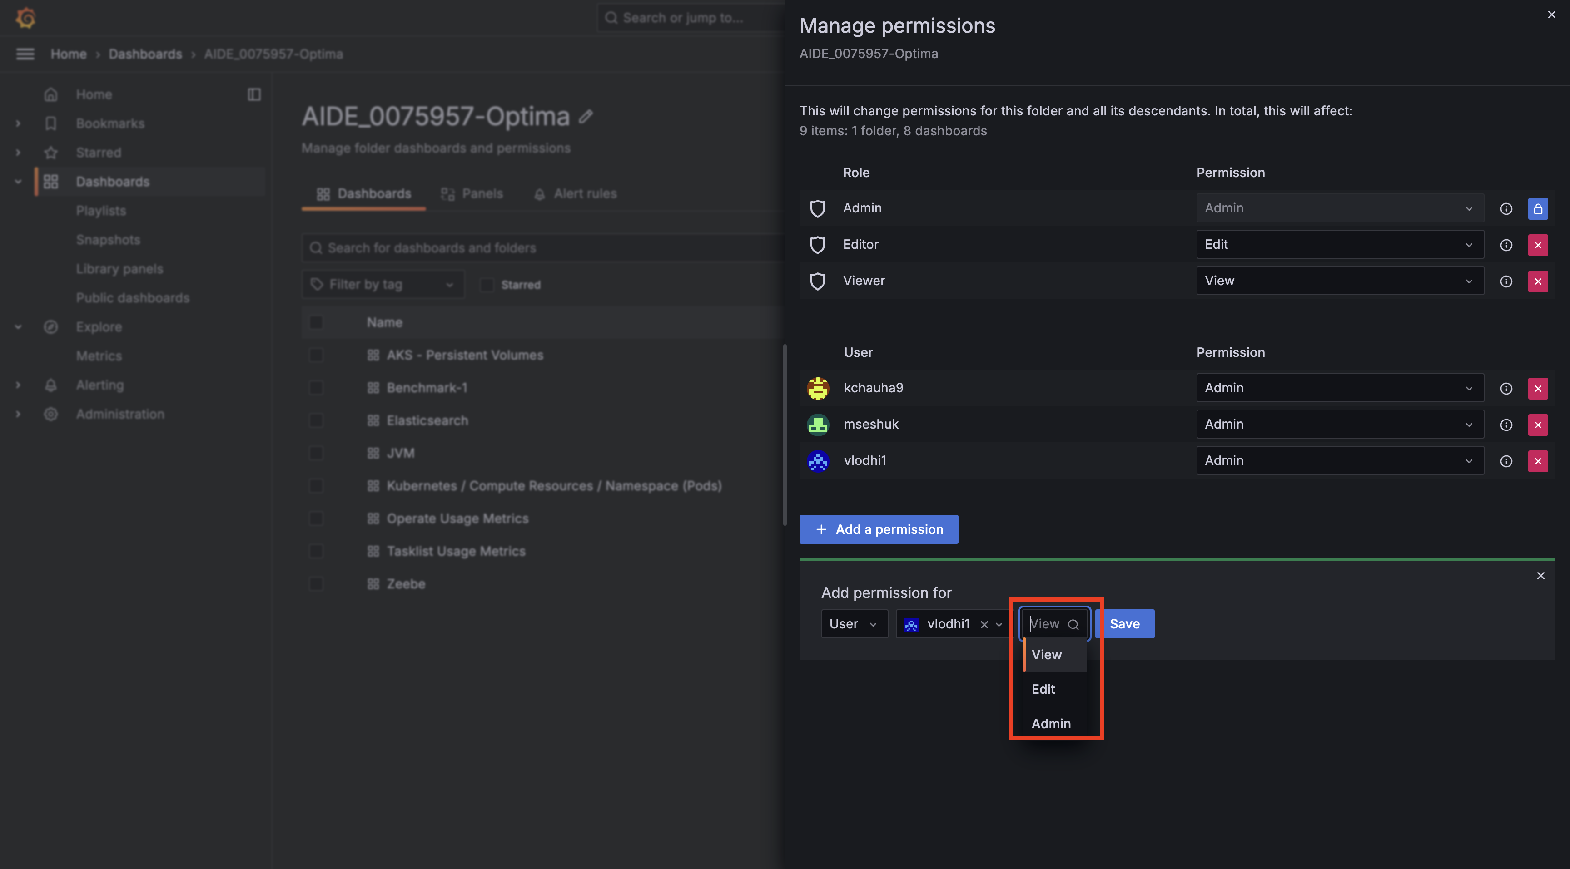Select the AKS - Persistent Volumes checkbox
Image resolution: width=1570 pixels, height=869 pixels.
click(316, 355)
